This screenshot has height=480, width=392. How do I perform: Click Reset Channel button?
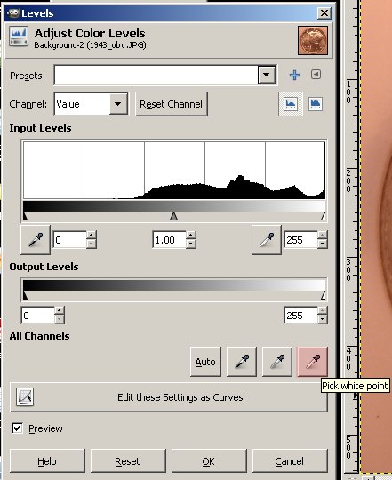tap(171, 104)
